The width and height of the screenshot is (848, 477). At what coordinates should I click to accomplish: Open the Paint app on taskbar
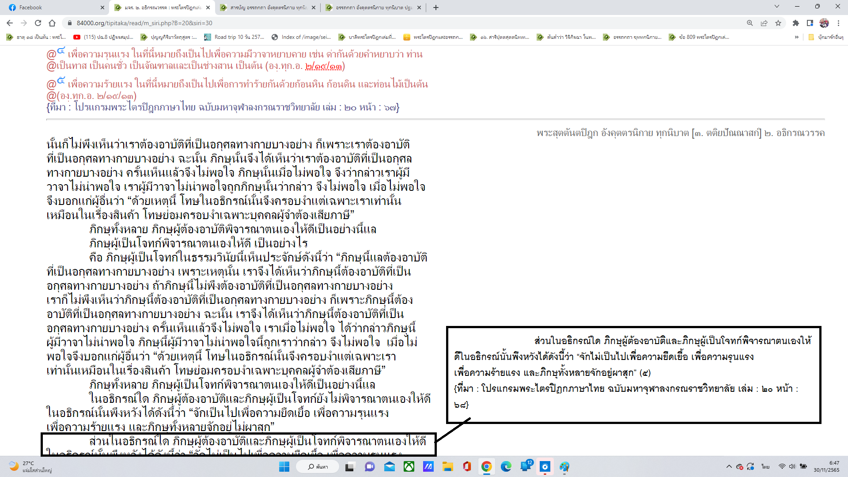564,466
